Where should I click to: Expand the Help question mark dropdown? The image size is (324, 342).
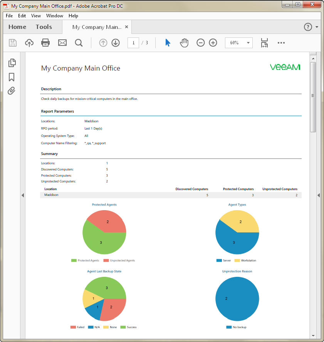click(x=317, y=27)
